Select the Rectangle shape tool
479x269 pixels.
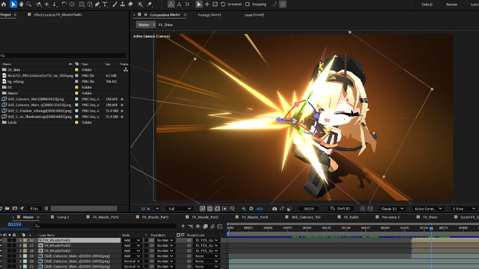82,4
